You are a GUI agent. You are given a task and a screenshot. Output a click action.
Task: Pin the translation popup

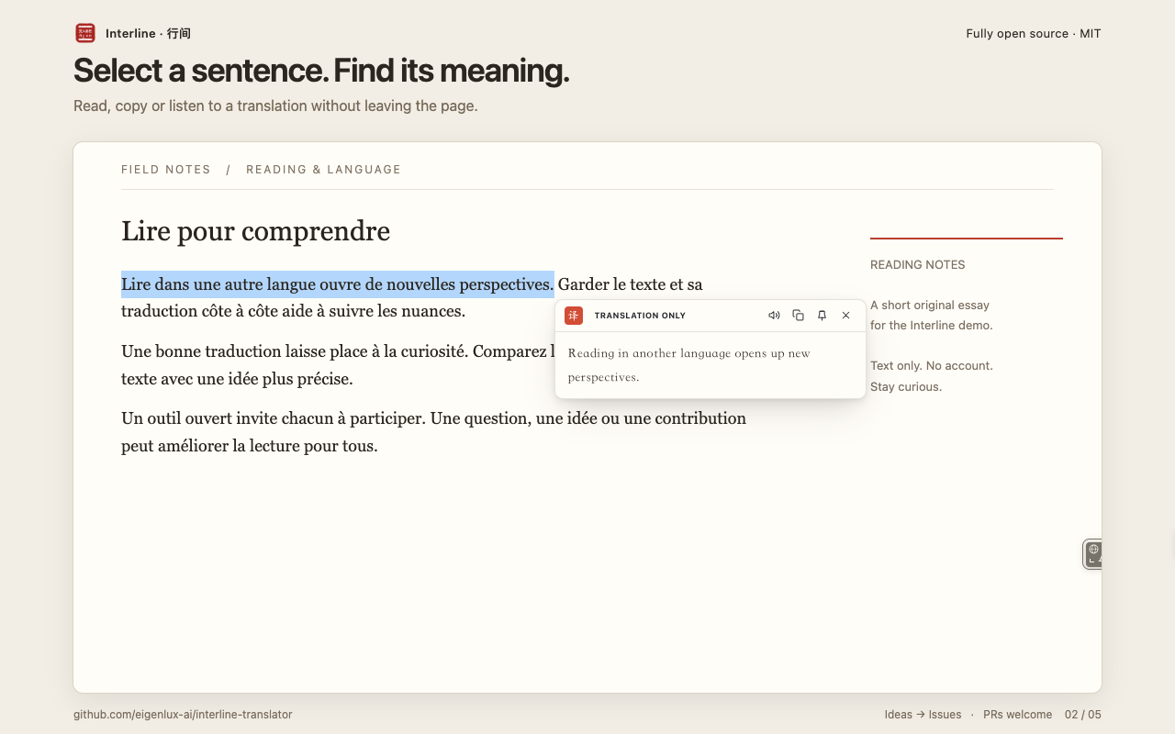click(x=822, y=316)
